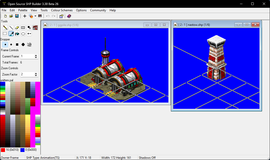Choose the Ellipse drawing tool
270x160 pixels.
[x=23, y=34]
